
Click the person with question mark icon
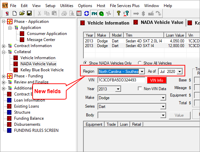click(126, 13)
